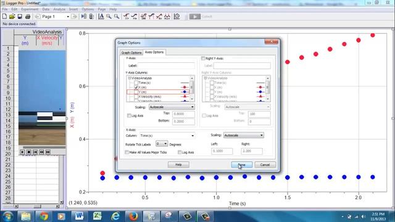Enable the X-axis Log Axis checkbox
The image size is (395, 222).
[180, 152]
